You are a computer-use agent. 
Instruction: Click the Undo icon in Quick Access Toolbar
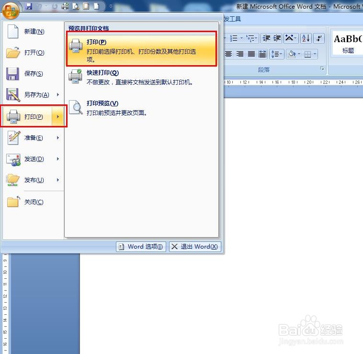click(40, 6)
